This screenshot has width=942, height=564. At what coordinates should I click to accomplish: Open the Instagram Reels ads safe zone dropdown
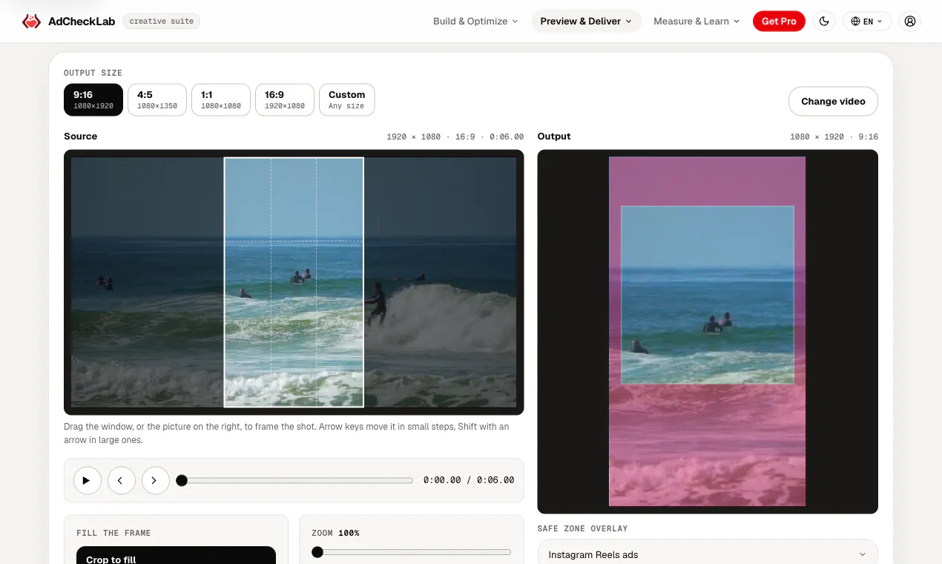707,554
